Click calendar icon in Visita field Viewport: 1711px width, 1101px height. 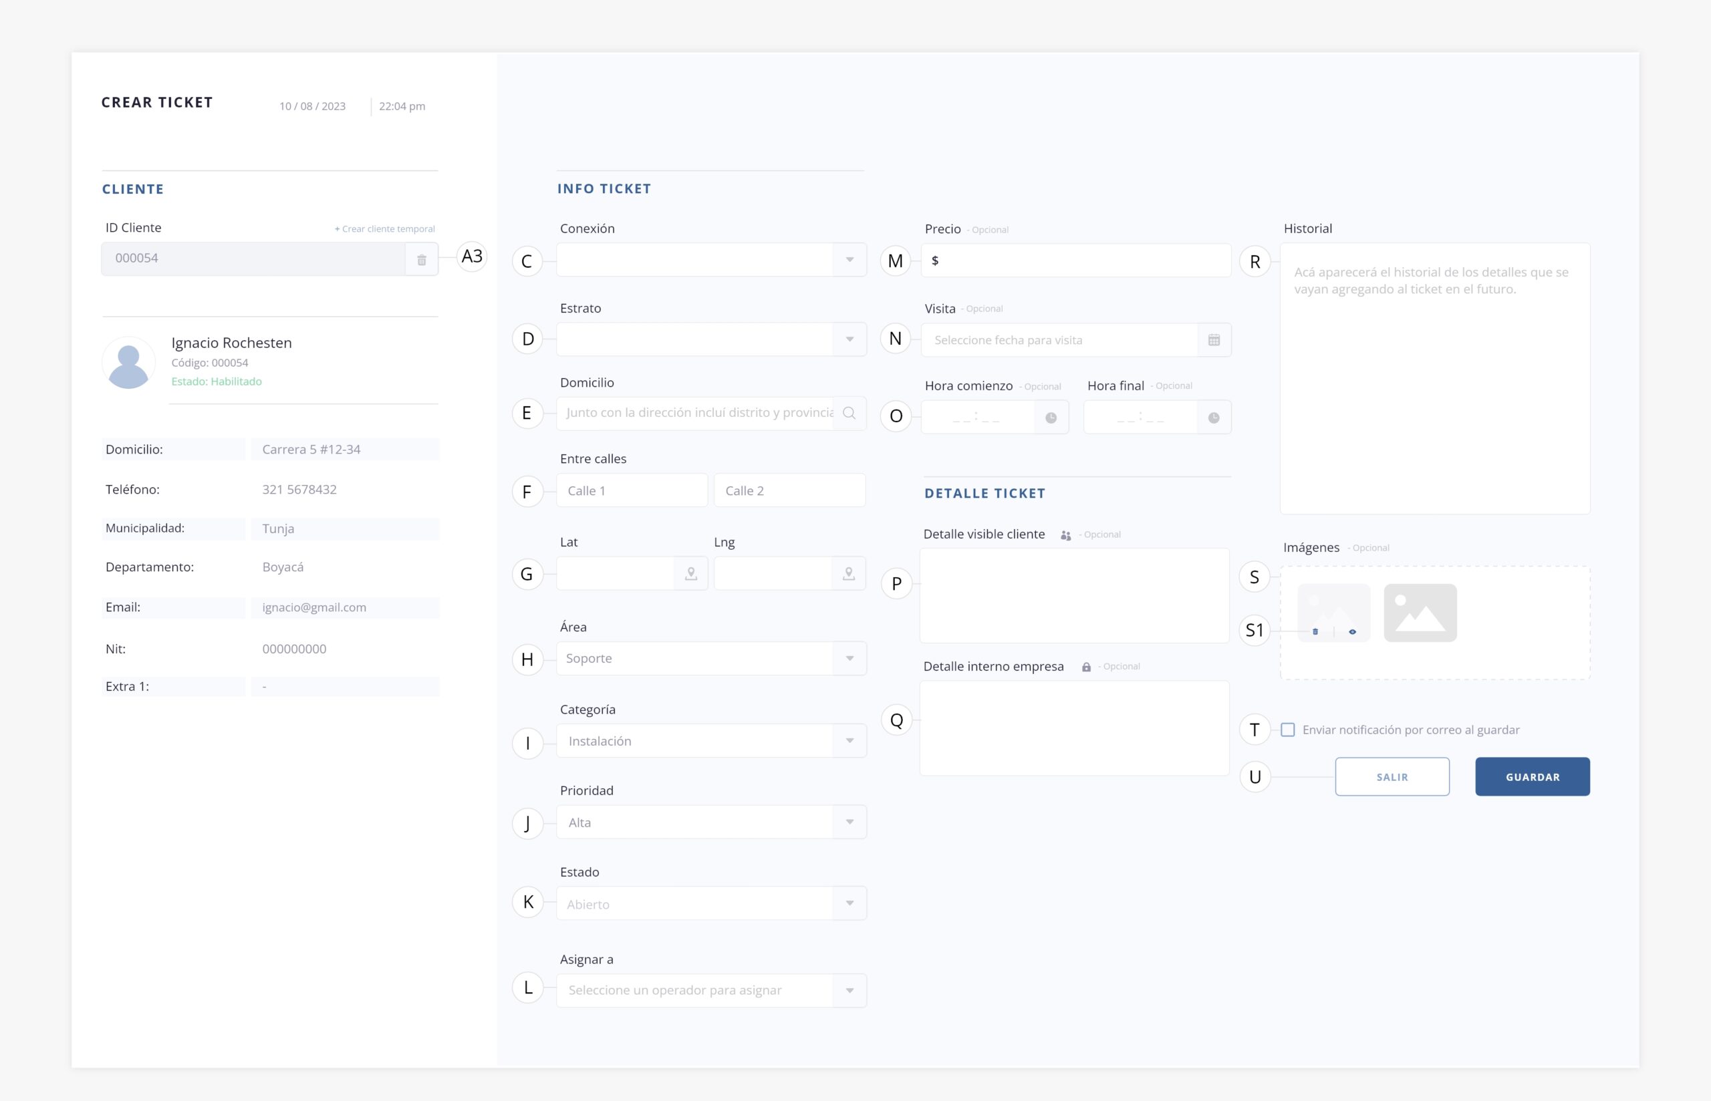click(1213, 340)
